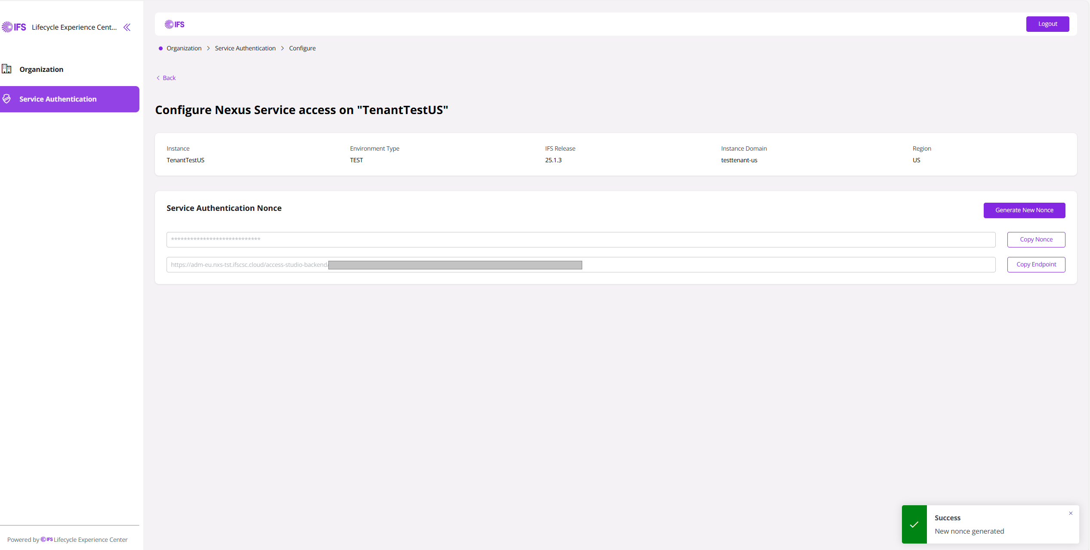Navigate to Service Authentication breadcrumb

click(245, 48)
